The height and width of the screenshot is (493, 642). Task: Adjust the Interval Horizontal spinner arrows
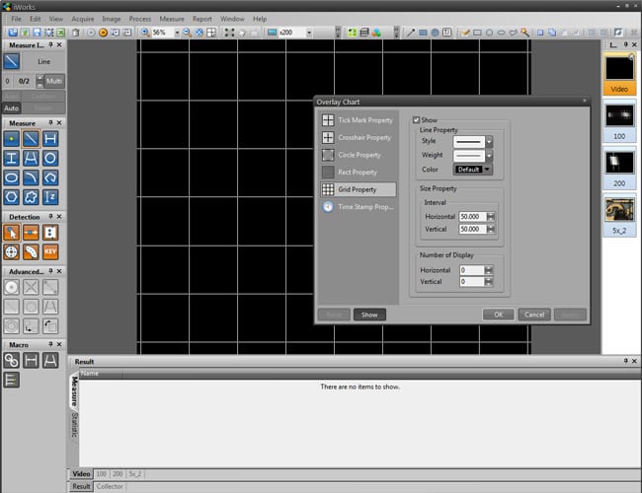pos(491,216)
